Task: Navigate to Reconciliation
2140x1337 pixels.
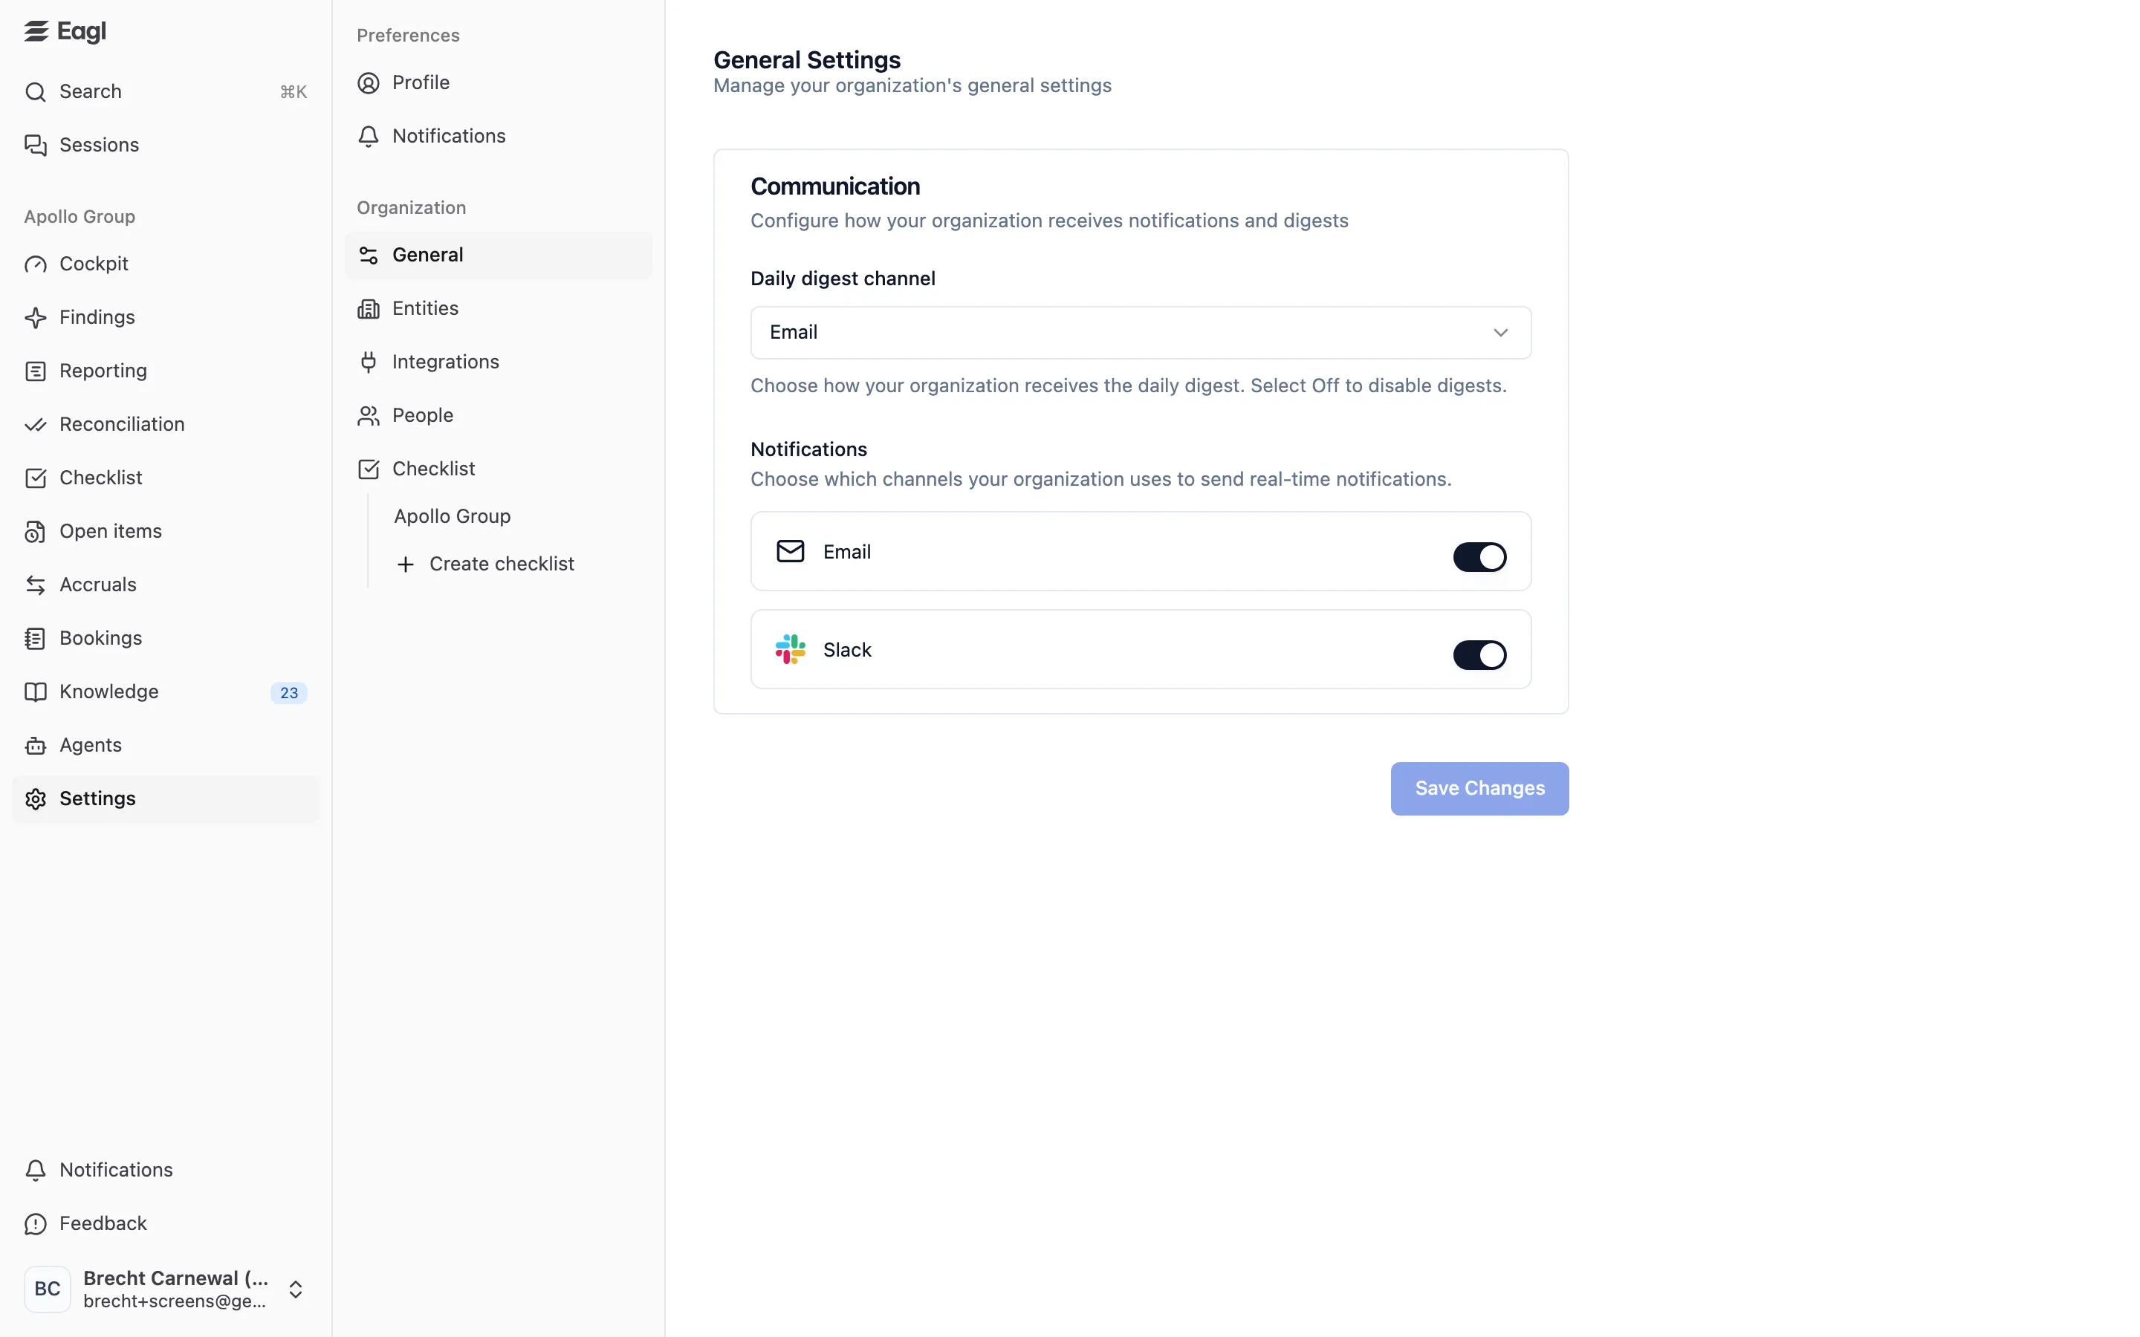Action: tap(166, 424)
